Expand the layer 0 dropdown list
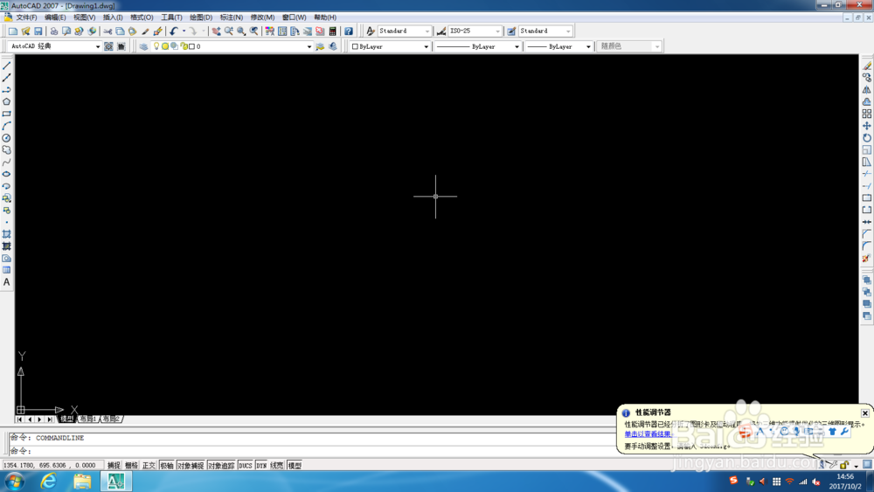874x492 pixels. [309, 47]
